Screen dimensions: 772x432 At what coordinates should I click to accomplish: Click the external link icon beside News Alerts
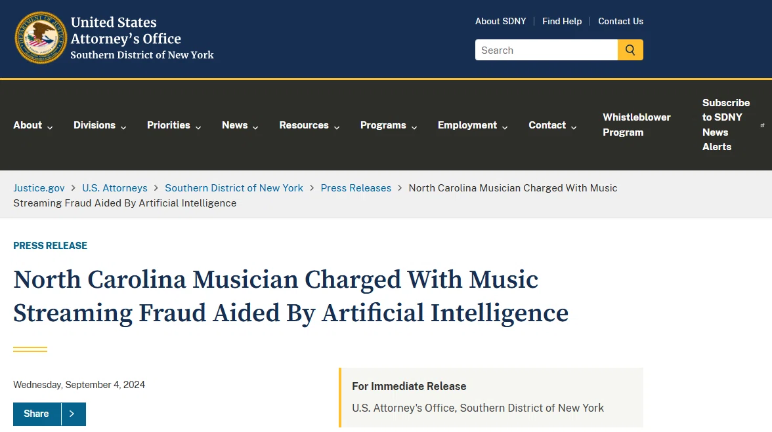tap(763, 125)
